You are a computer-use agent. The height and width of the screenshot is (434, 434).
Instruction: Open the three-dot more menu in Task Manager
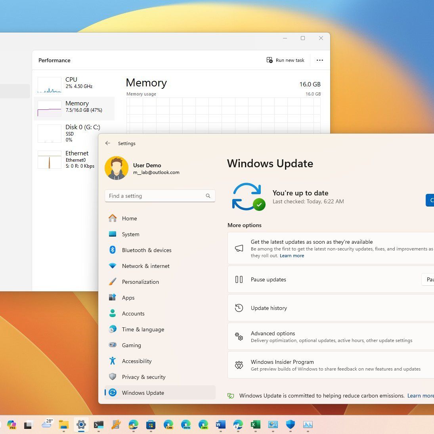pos(320,60)
